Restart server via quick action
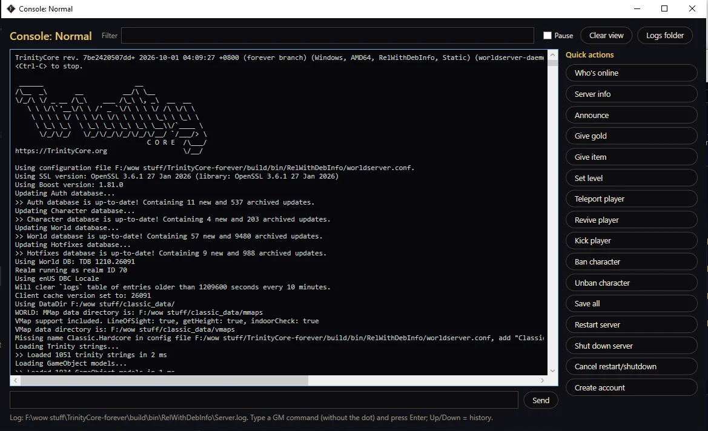 point(631,325)
